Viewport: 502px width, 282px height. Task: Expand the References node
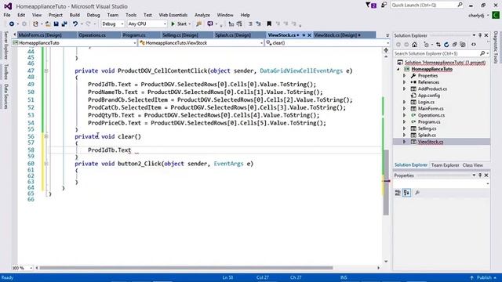point(405,82)
